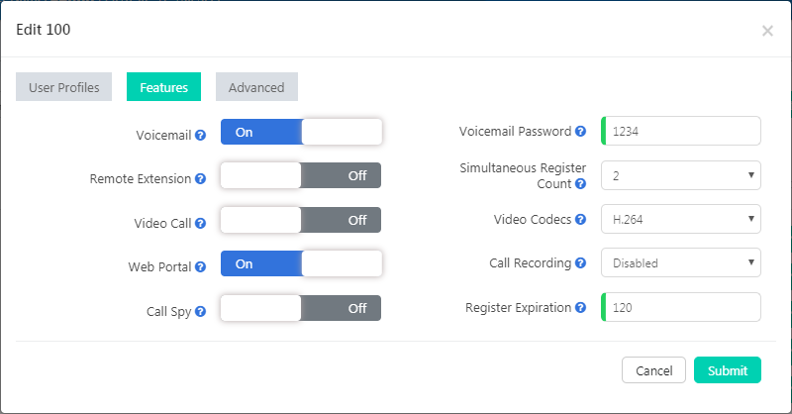Open the Simultaneous Register Count dropdown
The height and width of the screenshot is (414, 792).
click(x=681, y=175)
